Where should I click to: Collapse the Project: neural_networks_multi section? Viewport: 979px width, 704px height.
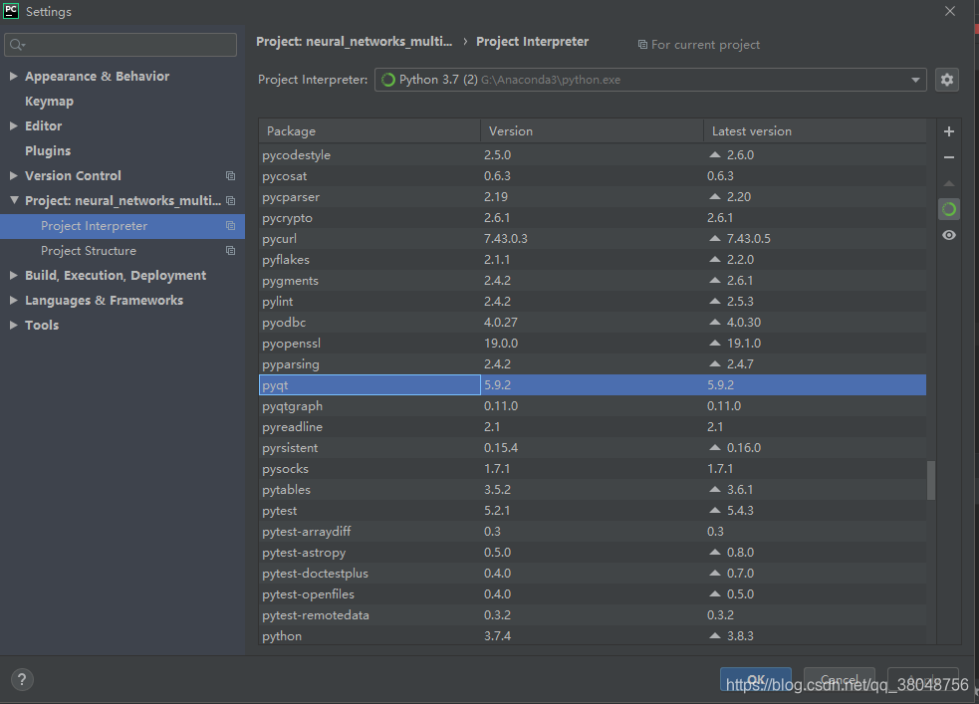tap(12, 200)
